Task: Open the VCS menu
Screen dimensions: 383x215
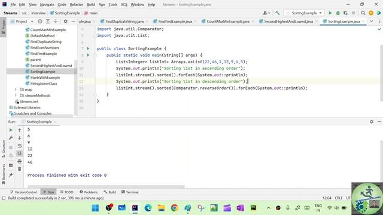Action: [124, 4]
